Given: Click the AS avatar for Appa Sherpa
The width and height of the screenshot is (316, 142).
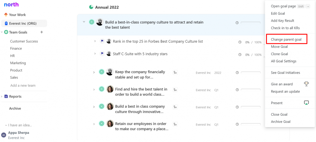Looking at the screenshot, I should point(4,135).
